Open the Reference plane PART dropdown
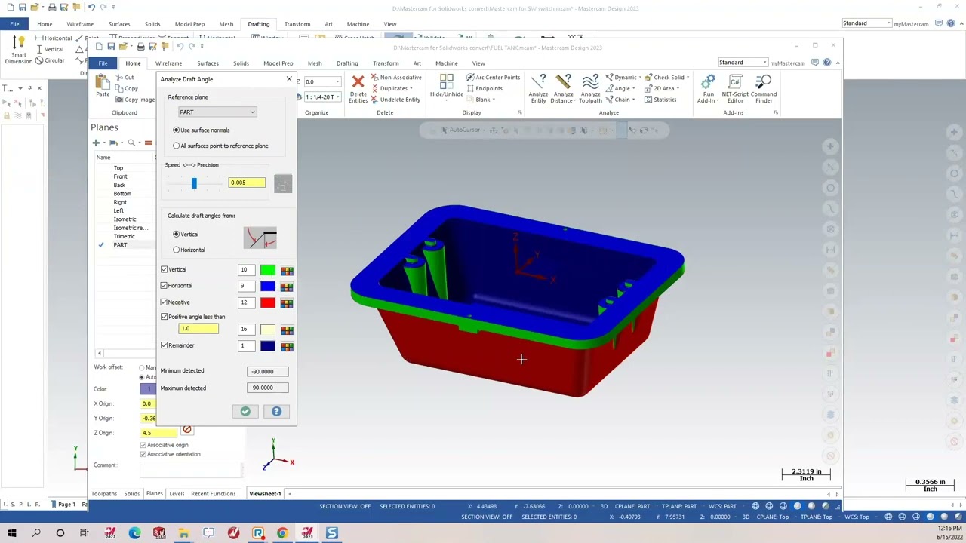Screen dimensions: 966x543 click(x=217, y=112)
